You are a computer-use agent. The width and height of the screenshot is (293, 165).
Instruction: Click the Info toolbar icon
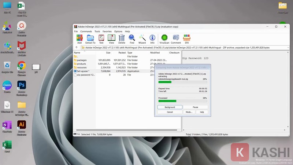[x=152, y=39]
